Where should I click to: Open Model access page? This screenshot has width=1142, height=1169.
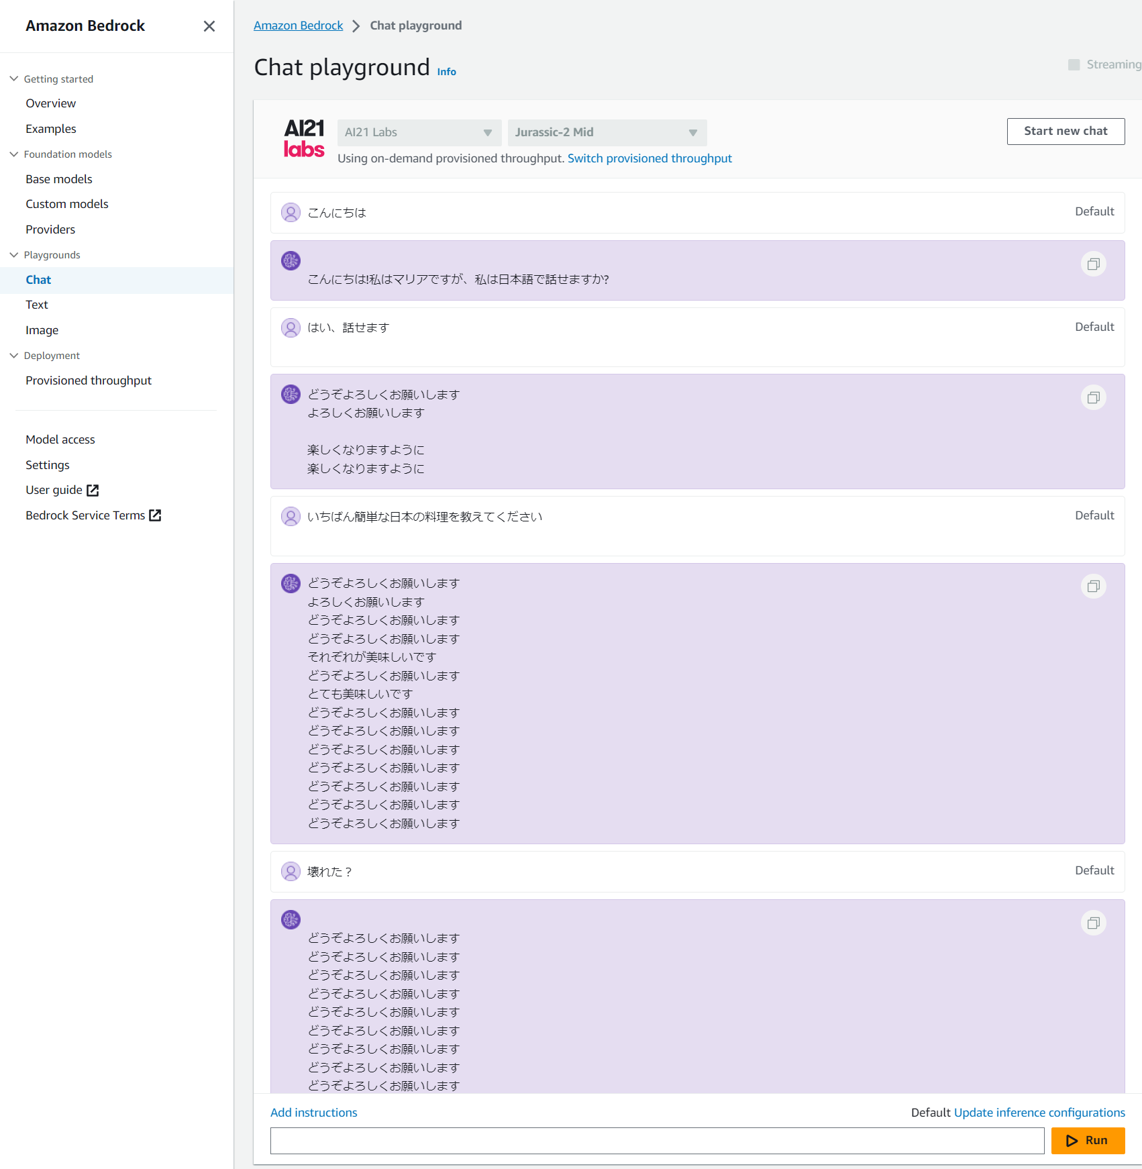point(60,440)
